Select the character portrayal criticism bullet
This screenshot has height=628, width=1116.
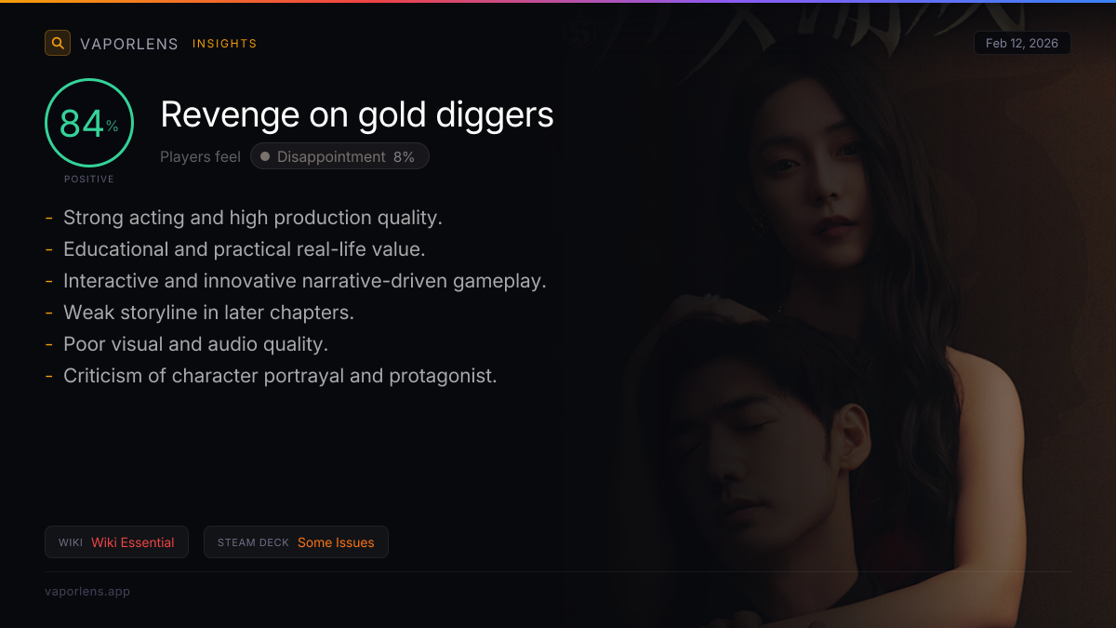[x=272, y=376]
